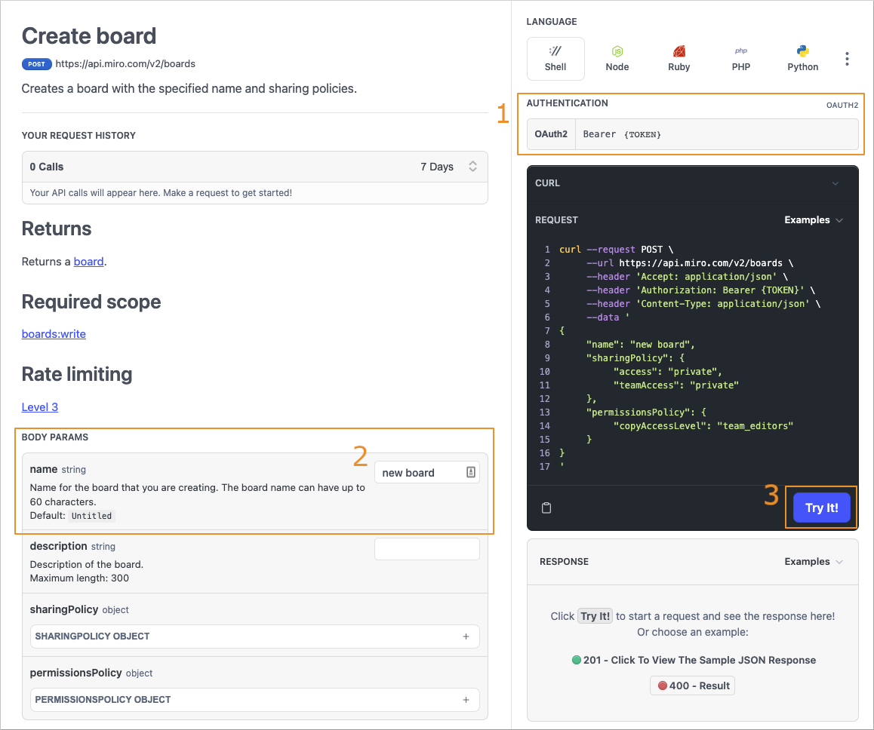Click code line with "name": "new board"
The width and height of the screenshot is (874, 730).
click(641, 345)
